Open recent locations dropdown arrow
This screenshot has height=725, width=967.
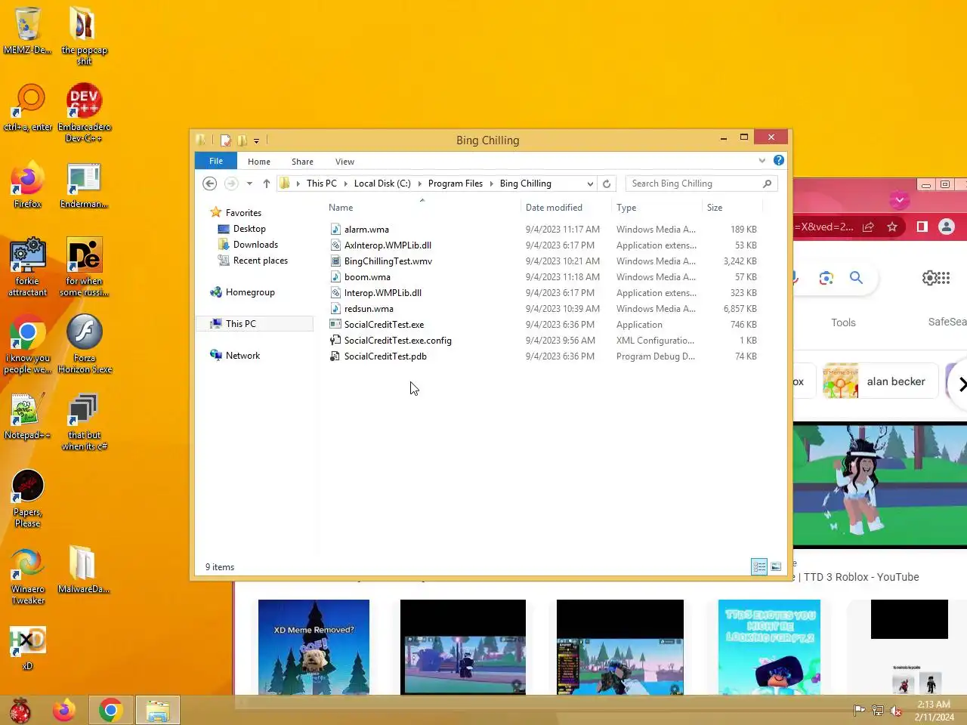click(x=249, y=184)
